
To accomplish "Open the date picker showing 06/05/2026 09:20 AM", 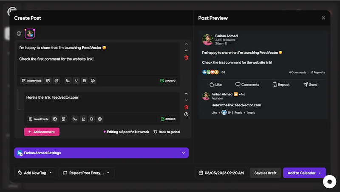I will pos(221,173).
